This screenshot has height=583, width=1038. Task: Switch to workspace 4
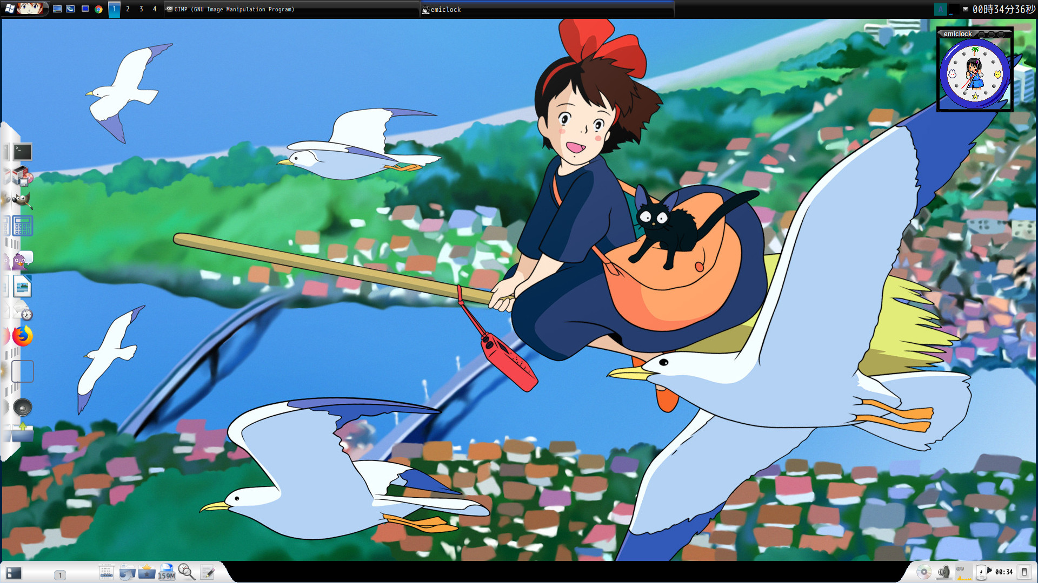click(155, 9)
